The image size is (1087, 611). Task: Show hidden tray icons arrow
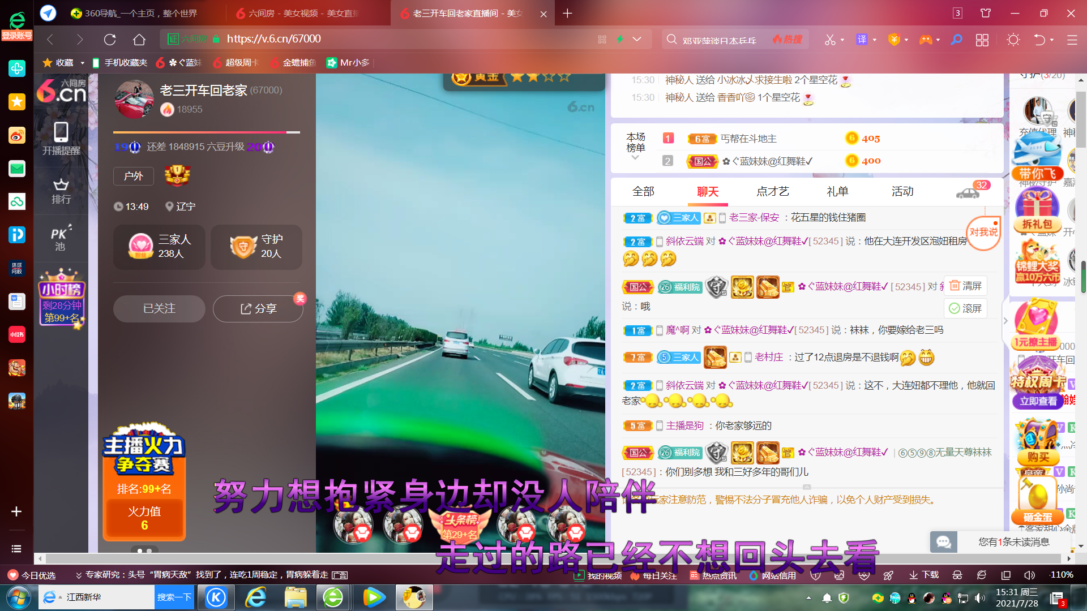click(x=808, y=598)
